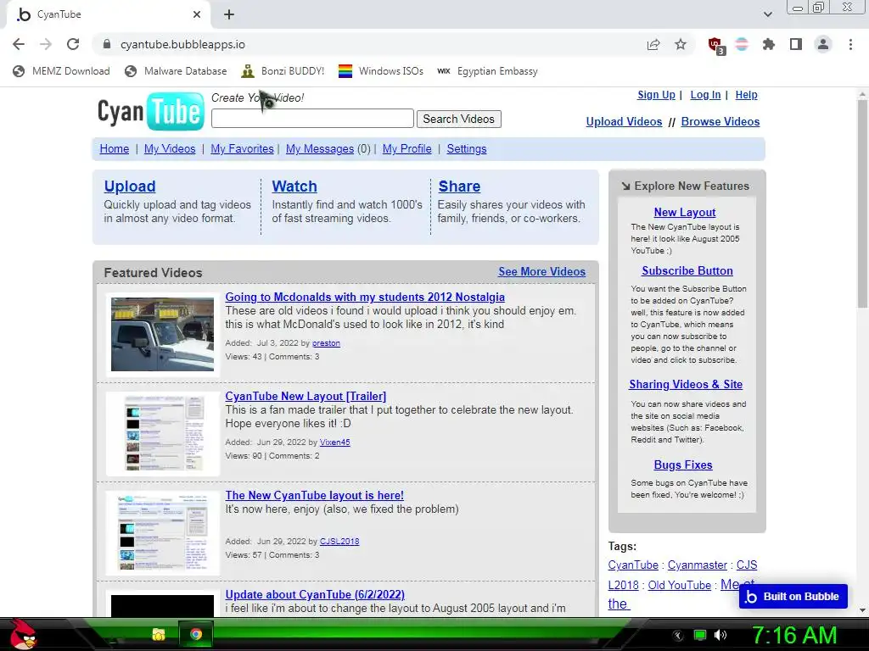Open the McDonalds 2012 Nostalgia video thumbnail

(162, 334)
